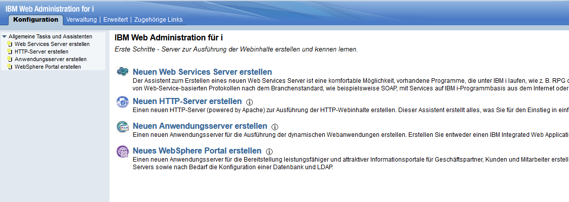This screenshot has width=569, height=202.
Task: Click the Anwendungsserver icon in main panel
Action: pos(123,126)
